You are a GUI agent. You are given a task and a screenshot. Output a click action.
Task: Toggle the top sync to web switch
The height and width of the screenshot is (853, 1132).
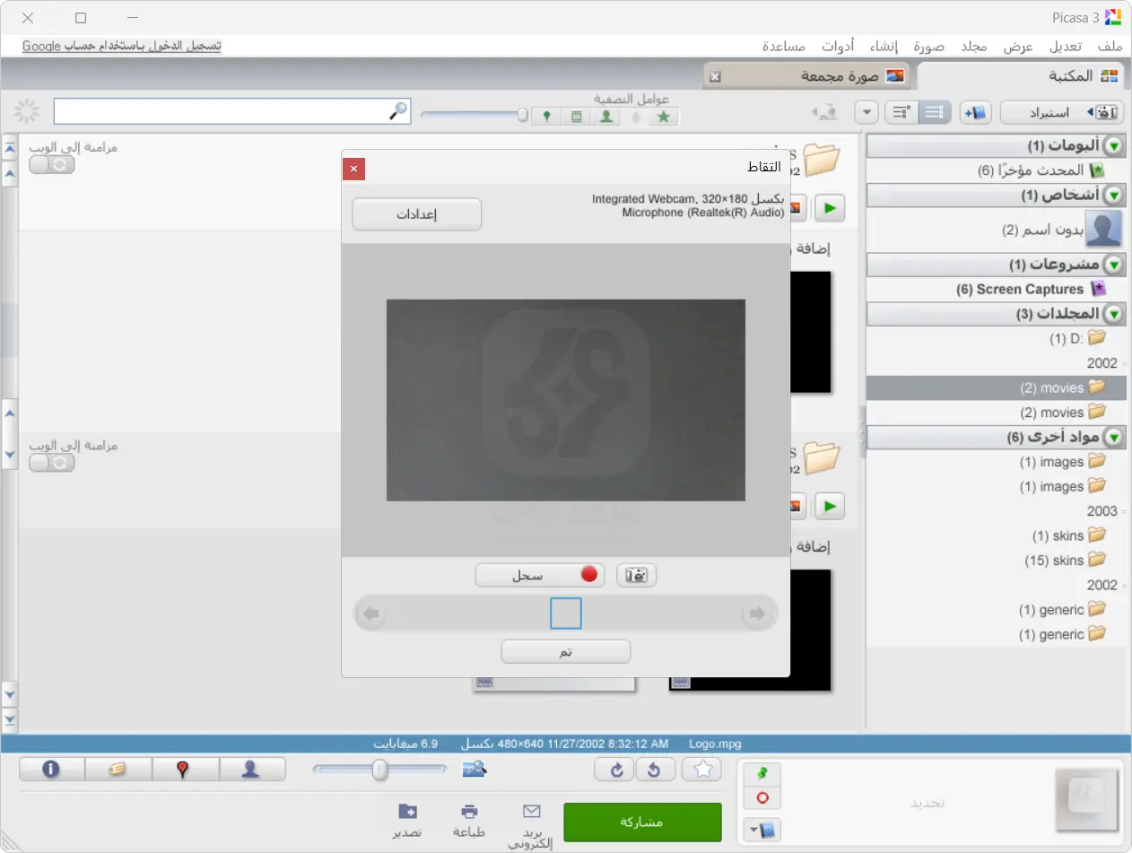(x=51, y=165)
